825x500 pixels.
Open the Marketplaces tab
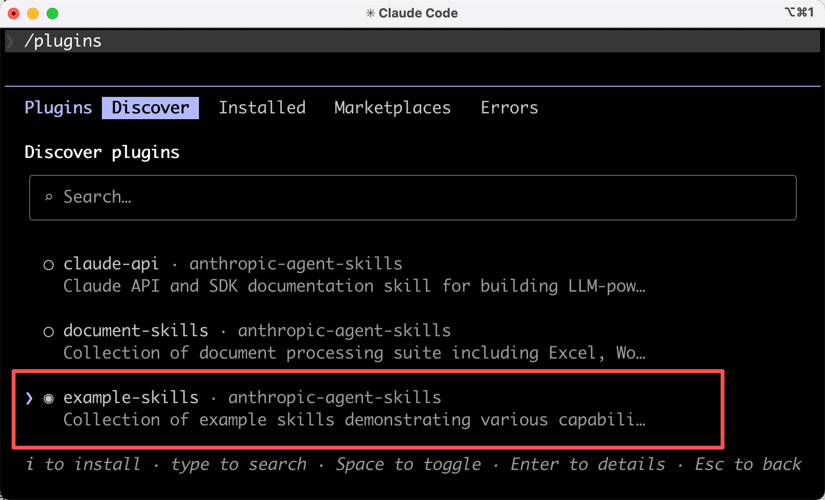(x=392, y=108)
